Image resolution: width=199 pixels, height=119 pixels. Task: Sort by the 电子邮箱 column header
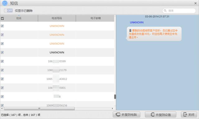click(95, 18)
